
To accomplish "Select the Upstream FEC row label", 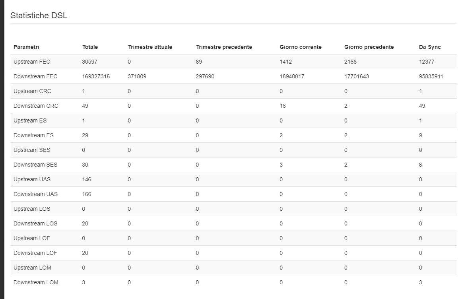I will point(32,62).
